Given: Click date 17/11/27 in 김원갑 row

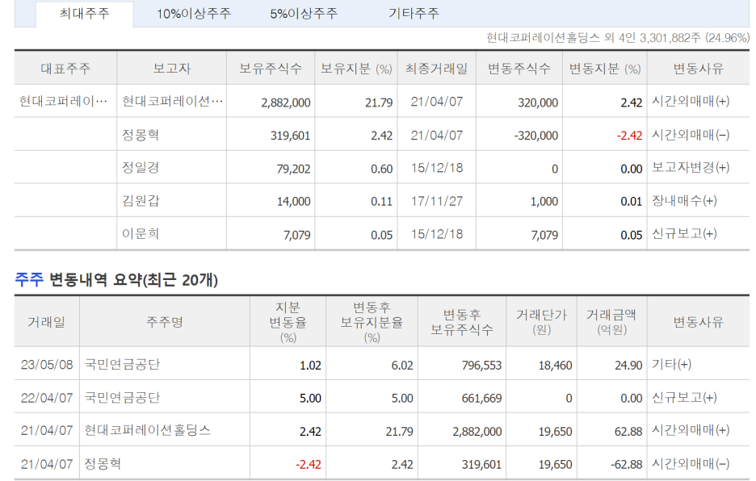Looking at the screenshot, I should click(437, 200).
